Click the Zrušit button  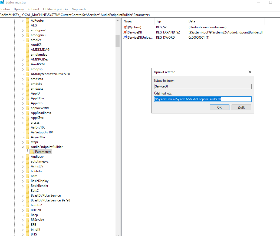241,107
